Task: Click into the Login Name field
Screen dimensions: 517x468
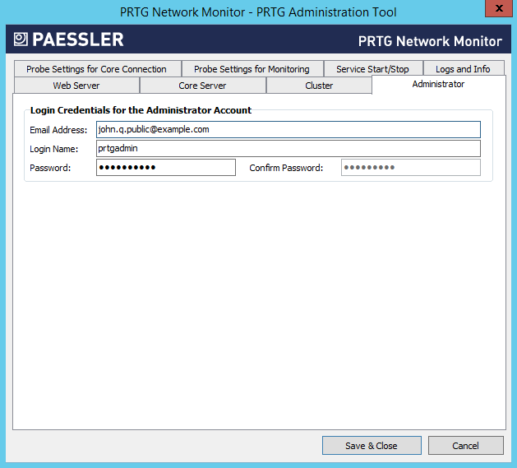Action: point(288,149)
